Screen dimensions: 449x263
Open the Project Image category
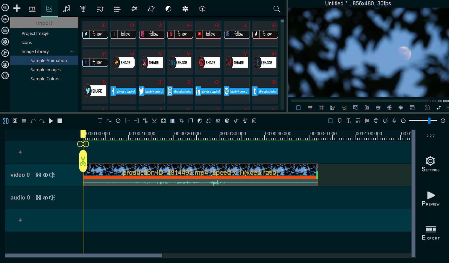35,34
